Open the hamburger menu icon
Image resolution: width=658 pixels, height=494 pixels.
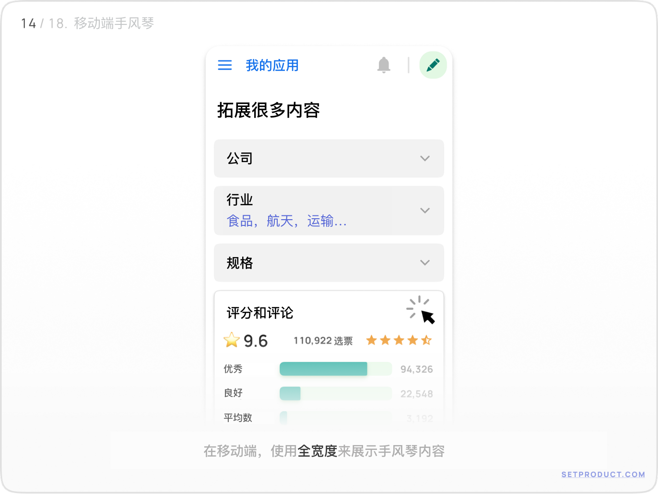225,65
